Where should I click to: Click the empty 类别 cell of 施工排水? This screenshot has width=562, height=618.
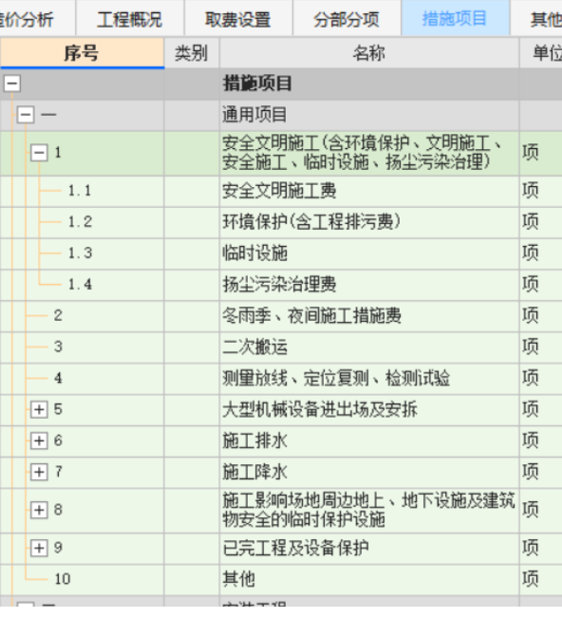tap(192, 440)
